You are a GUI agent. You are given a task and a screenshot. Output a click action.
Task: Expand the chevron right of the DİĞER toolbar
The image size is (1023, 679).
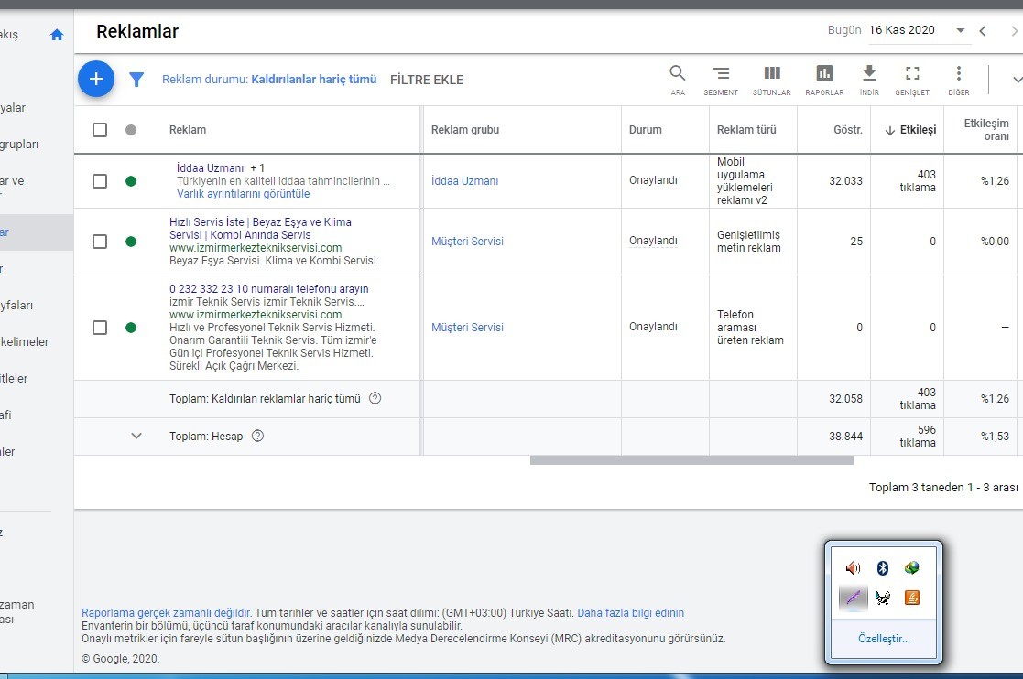(1018, 80)
